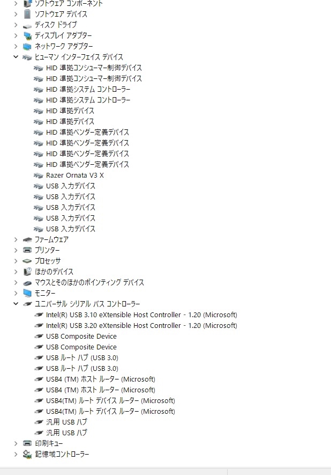Screen dimensions: 331x475
Task: Select the モニター display icon
Action: coord(27,293)
